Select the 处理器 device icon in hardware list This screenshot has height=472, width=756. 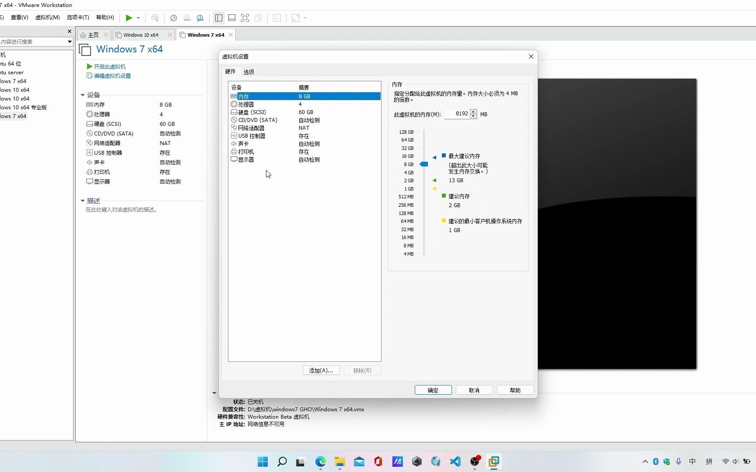click(x=234, y=104)
